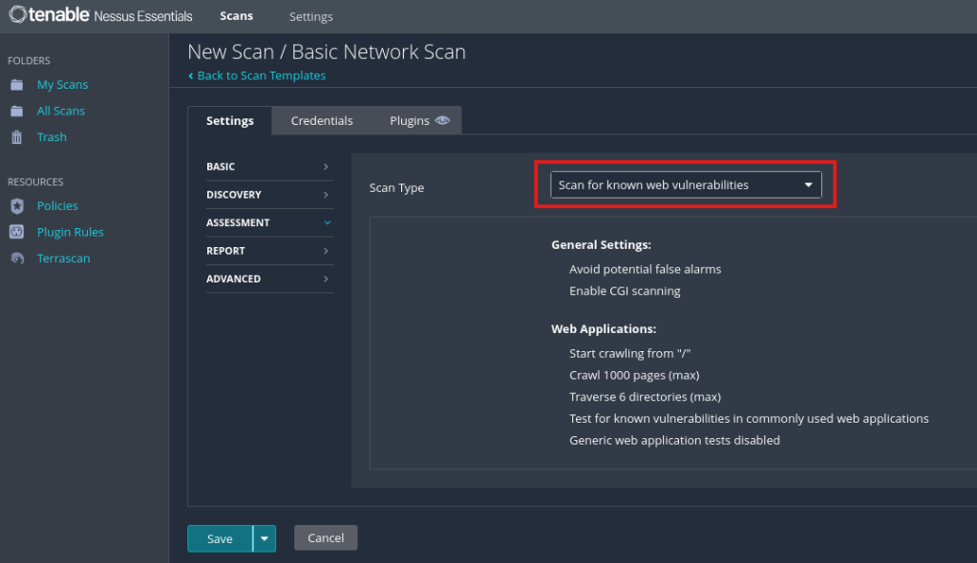Collapse the ASSESSMENT settings section

pyautogui.click(x=268, y=223)
